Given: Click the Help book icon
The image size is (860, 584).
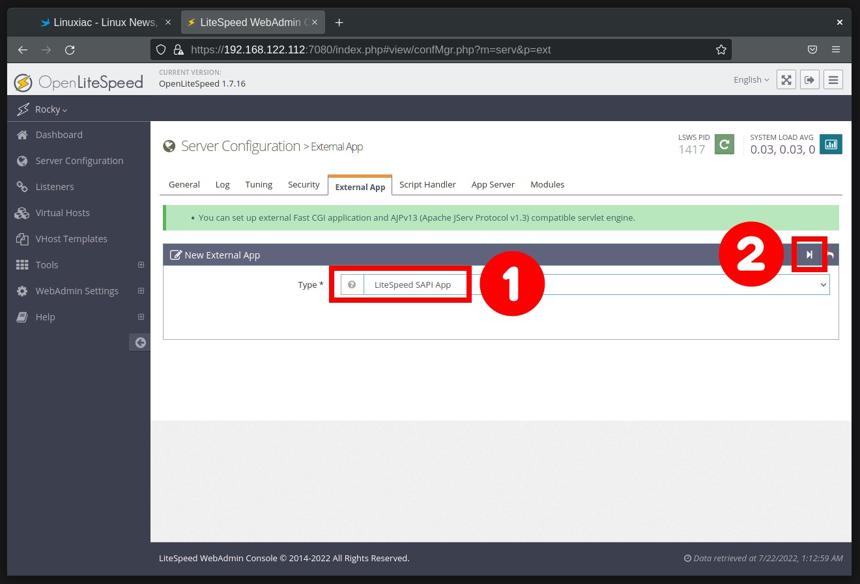Looking at the screenshot, I should (22, 317).
